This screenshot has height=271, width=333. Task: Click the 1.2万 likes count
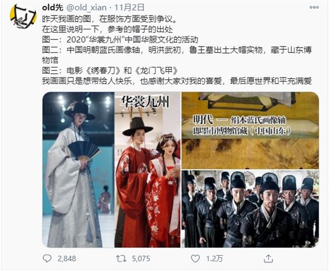214,259
